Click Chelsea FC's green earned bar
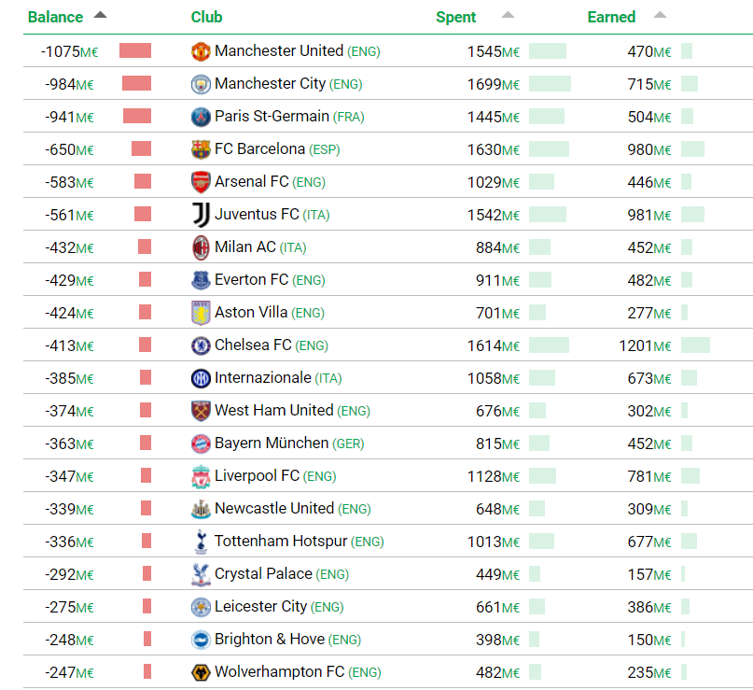This screenshot has width=753, height=690. coord(695,345)
